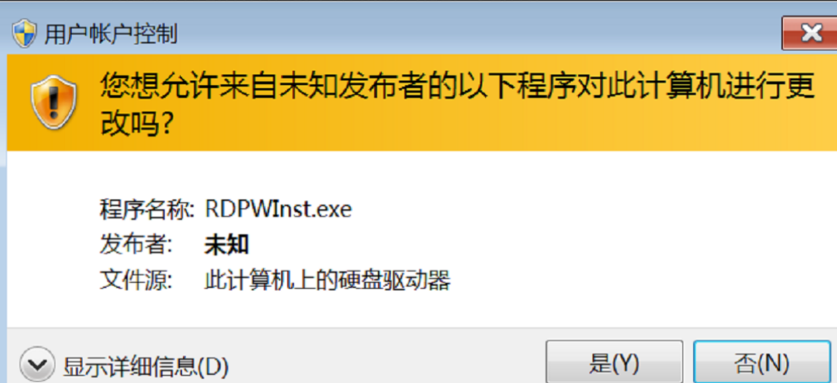
Task: Open 显示详细信息(D) text link
Action: point(146,366)
